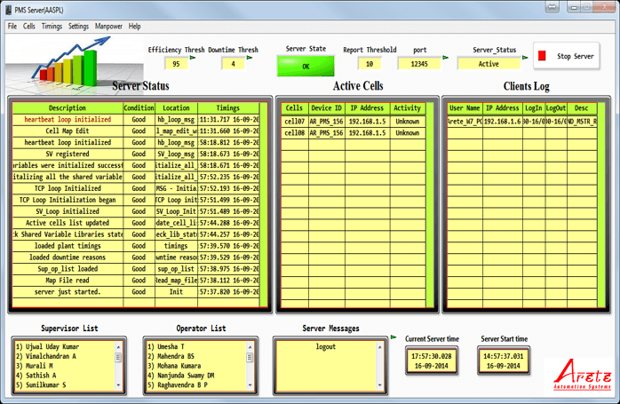Image resolution: width=620 pixels, height=404 pixels.
Task: Click the 'logout' server message
Action: tap(326, 346)
